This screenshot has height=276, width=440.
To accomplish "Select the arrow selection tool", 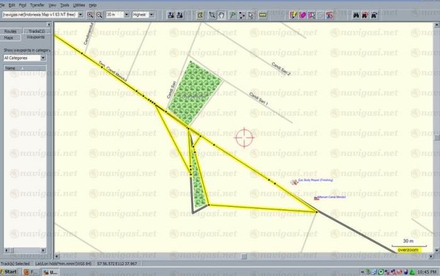I will [x=251, y=14].
